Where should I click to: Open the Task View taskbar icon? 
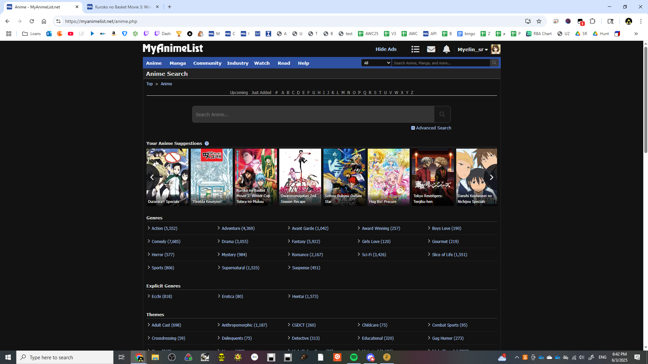[122, 357]
